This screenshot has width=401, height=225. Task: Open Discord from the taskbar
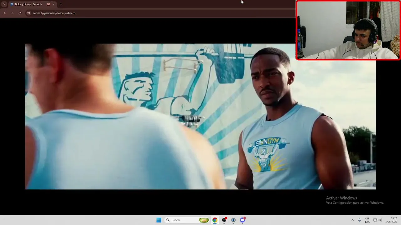242,220
